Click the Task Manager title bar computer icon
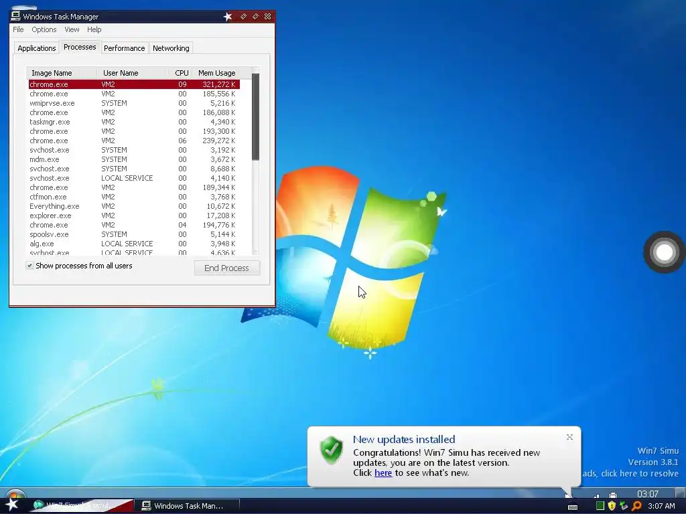Viewport: 686px width, 514px height. [x=16, y=16]
